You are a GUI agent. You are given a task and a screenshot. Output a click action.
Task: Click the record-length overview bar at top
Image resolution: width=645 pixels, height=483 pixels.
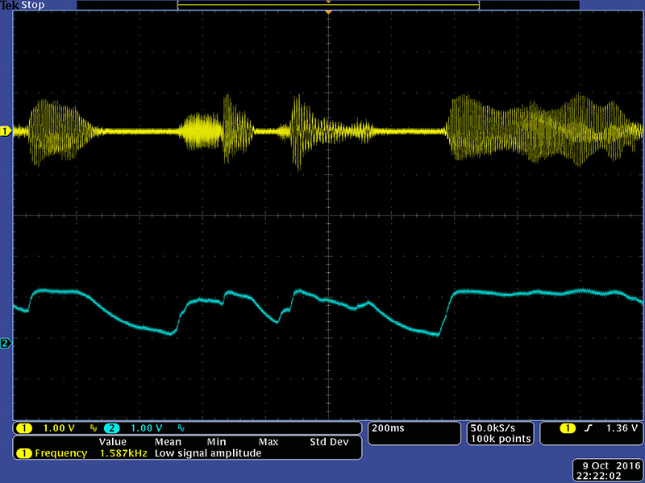[x=328, y=5]
